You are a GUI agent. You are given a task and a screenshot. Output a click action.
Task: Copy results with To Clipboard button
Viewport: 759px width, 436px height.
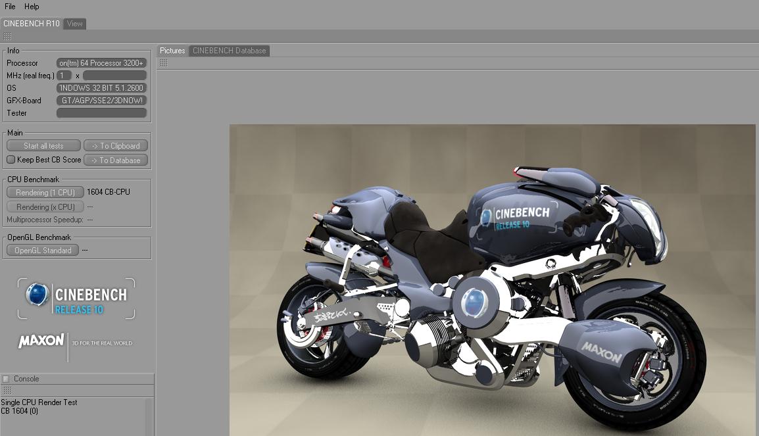click(x=116, y=145)
